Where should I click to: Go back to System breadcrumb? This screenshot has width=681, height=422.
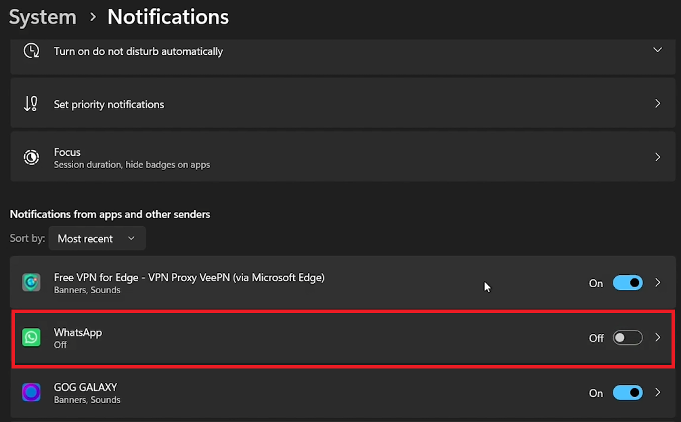point(43,18)
